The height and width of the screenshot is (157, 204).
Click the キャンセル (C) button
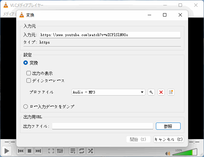coord(169,139)
